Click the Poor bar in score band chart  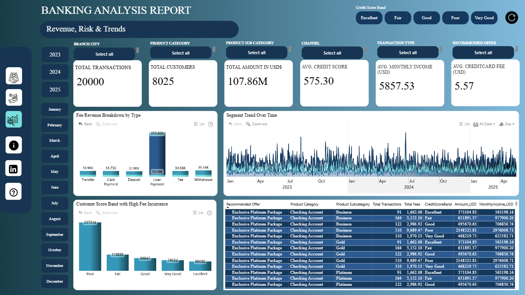coord(90,247)
